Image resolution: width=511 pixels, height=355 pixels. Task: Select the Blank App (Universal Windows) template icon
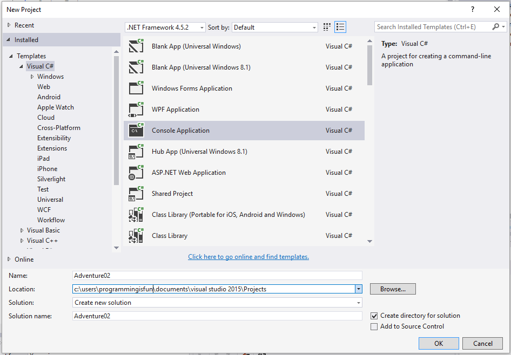[137, 46]
